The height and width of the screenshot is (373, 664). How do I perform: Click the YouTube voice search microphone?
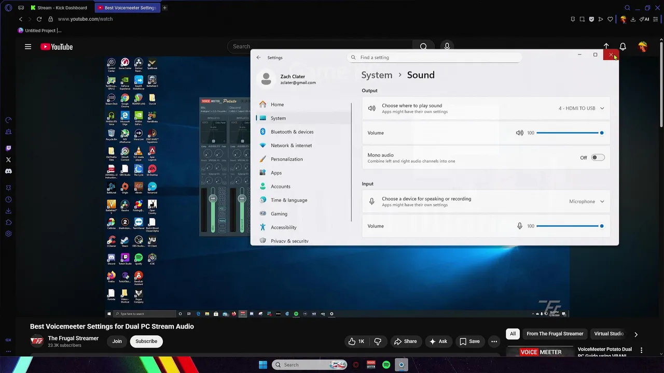tap(447, 47)
